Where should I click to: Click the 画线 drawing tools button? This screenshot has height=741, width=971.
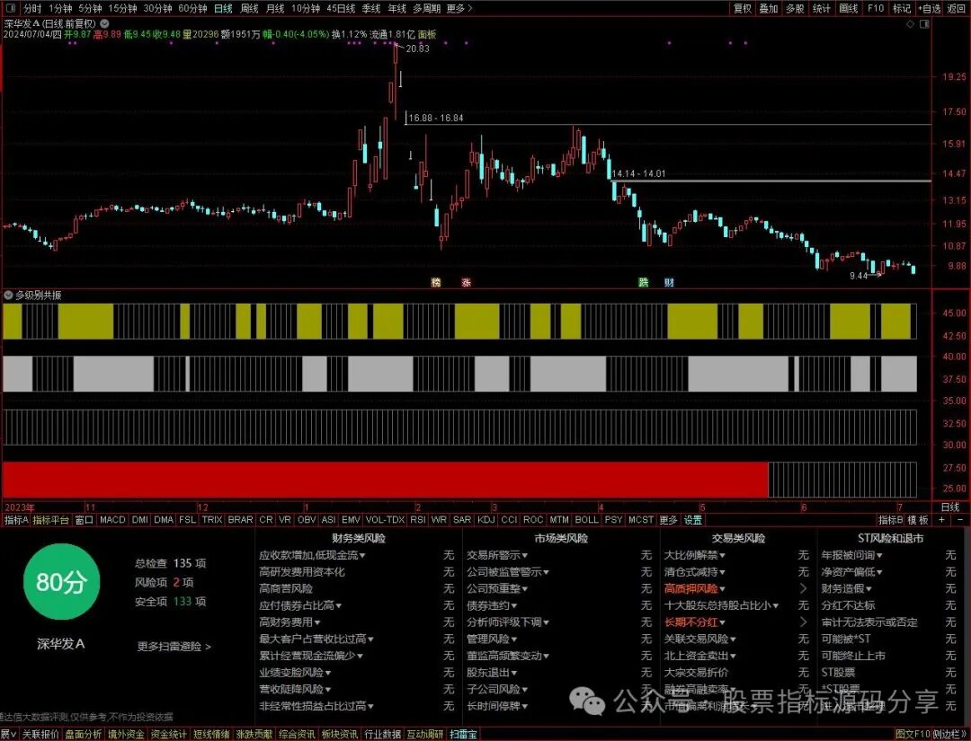849,8
